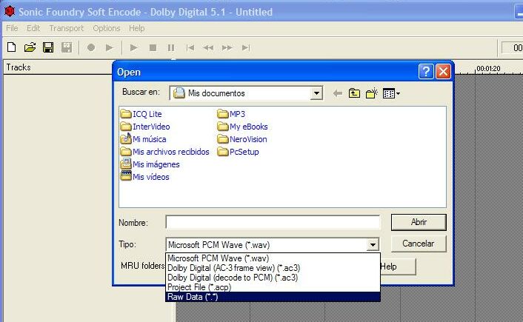523x322 pixels.
Task: Click the Stop transport button
Action: point(153,47)
